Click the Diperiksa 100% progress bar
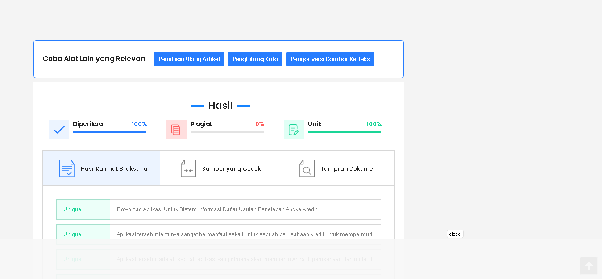Screen dimensions: 602x279 (x=109, y=132)
